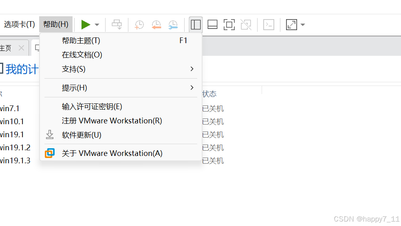
Task: Open 关于 VMware Workstation(A)
Action: [121, 153]
